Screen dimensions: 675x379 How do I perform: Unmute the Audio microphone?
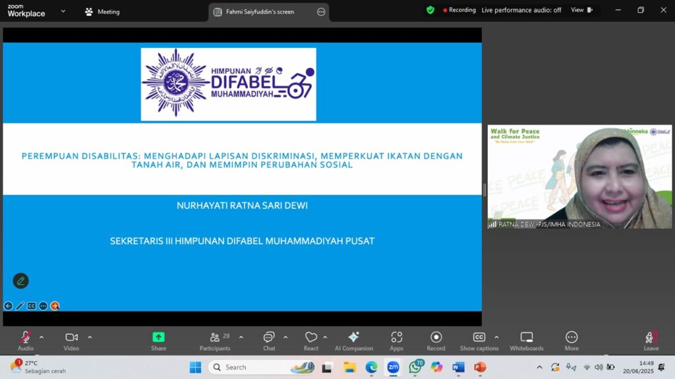click(26, 341)
